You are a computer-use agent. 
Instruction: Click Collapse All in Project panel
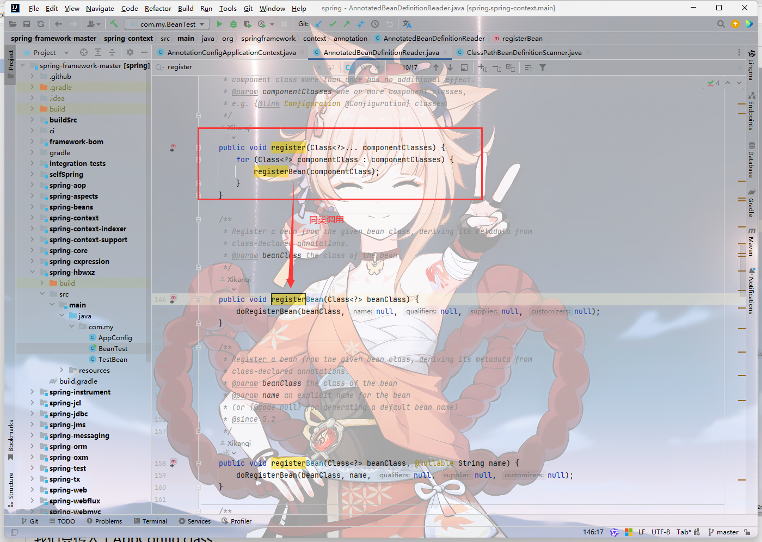[x=112, y=52]
